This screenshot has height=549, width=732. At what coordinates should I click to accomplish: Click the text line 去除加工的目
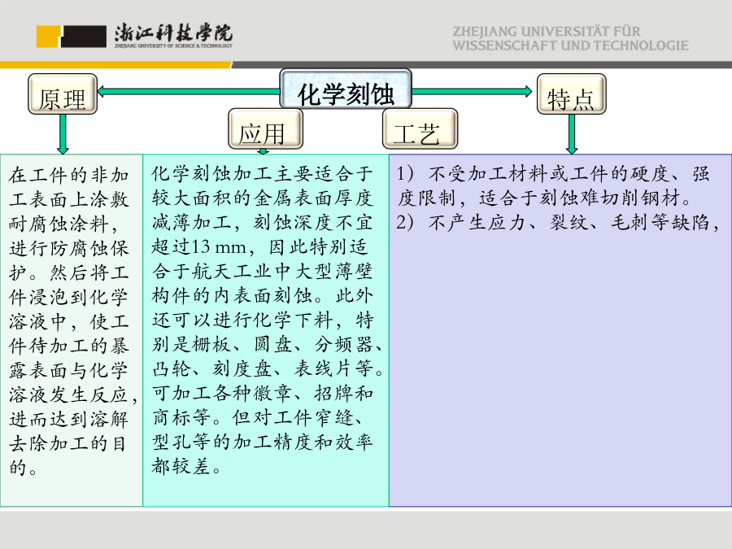68,443
